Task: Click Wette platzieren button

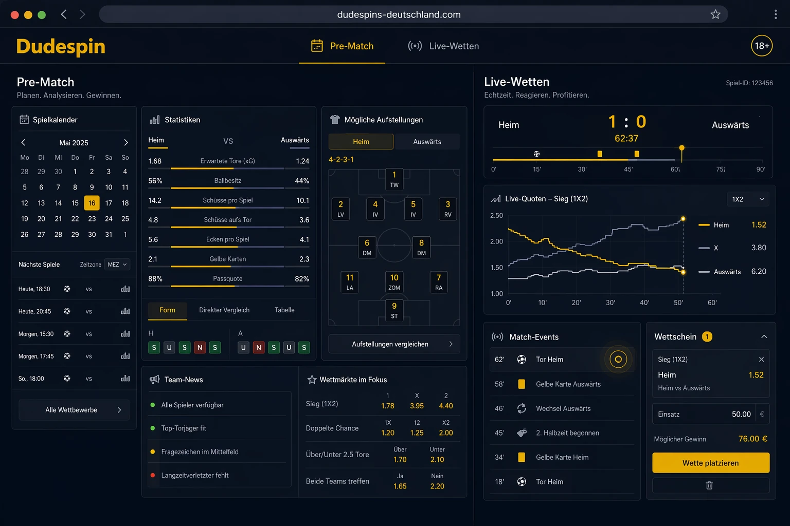Action: pyautogui.click(x=711, y=463)
